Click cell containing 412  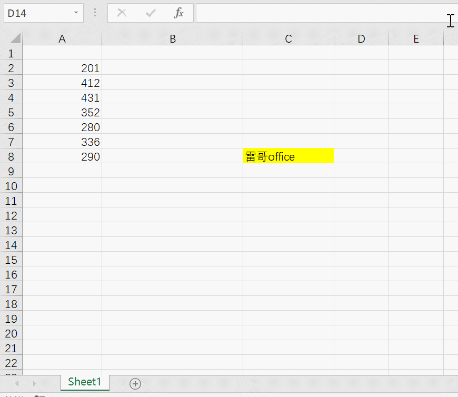(62, 82)
